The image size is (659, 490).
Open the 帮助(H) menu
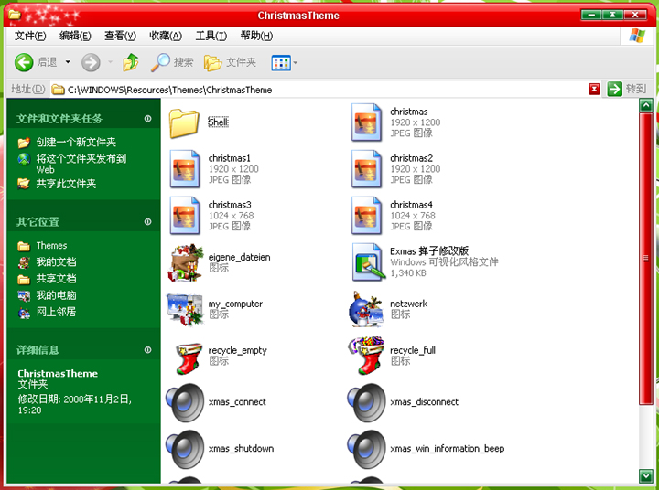click(256, 36)
